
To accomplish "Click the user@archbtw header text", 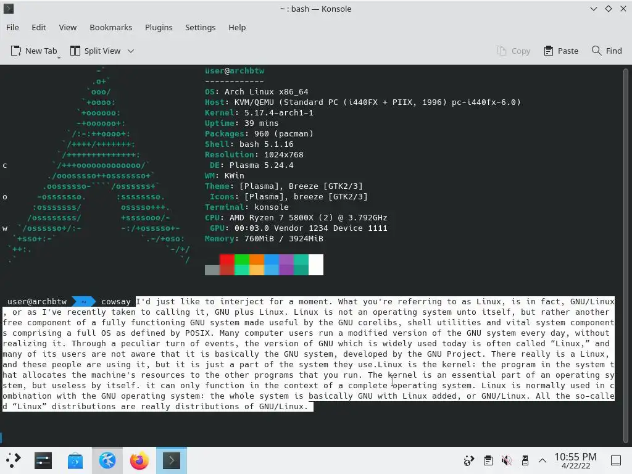I will (235, 71).
